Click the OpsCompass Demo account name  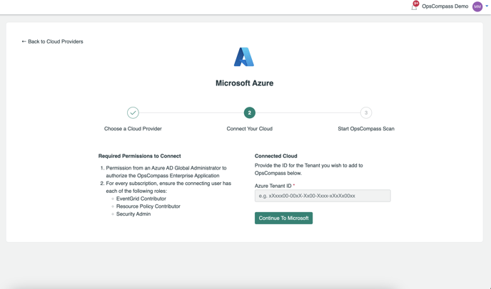pyautogui.click(x=445, y=6)
